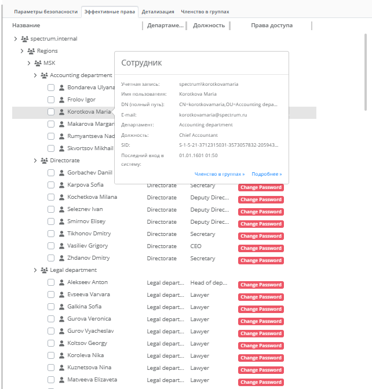Check the box for Bondareva Ulyana
The width and height of the screenshot is (372, 389).
tap(51, 88)
